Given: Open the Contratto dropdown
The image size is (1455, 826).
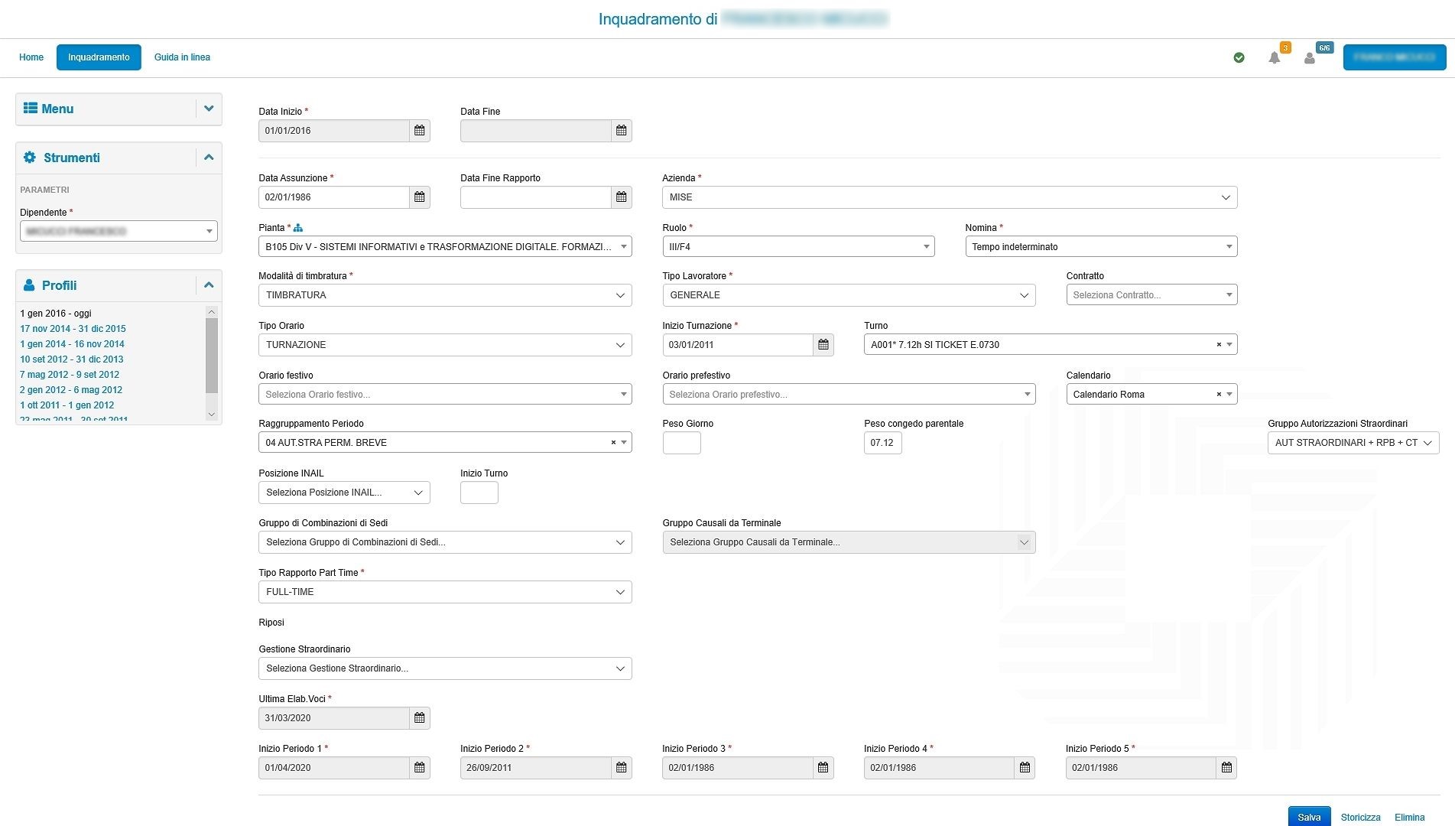Looking at the screenshot, I should [x=1151, y=295].
